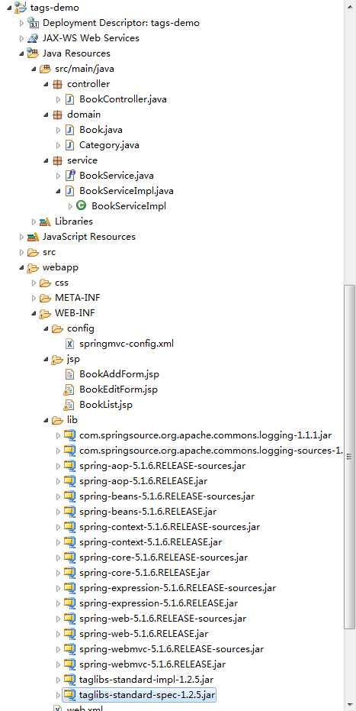The width and height of the screenshot is (356, 711).
Task: Click the JavaScript Resources icon
Action: (33, 237)
